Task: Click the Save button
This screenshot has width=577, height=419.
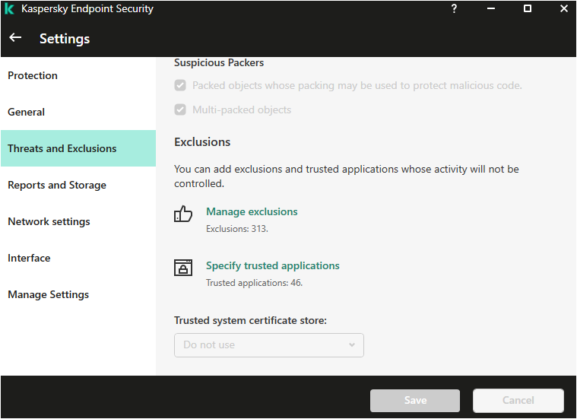Action: pyautogui.click(x=415, y=400)
